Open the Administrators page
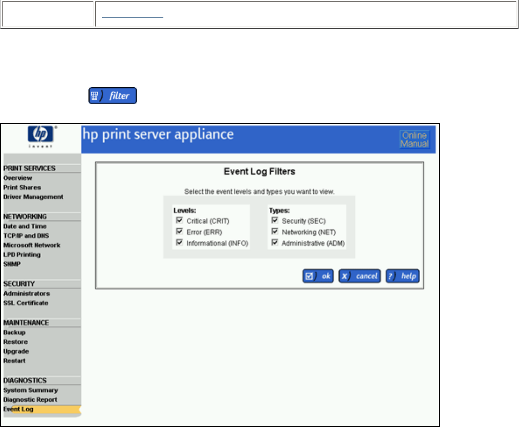This screenshot has width=519, height=427. 26,293
